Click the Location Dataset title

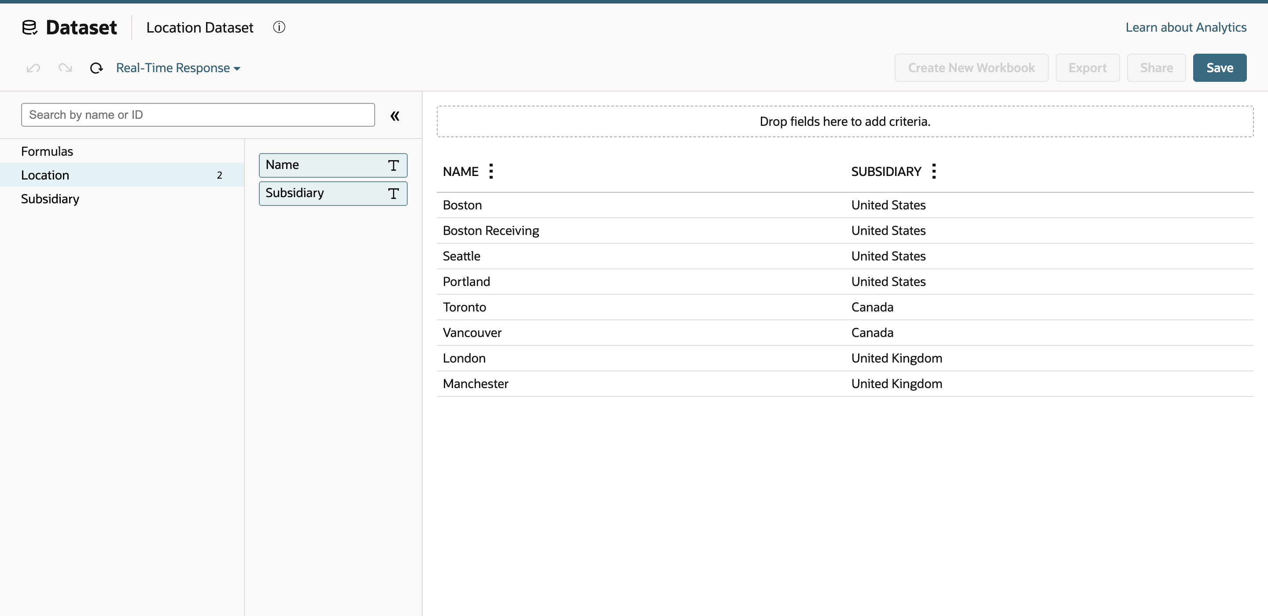click(200, 28)
